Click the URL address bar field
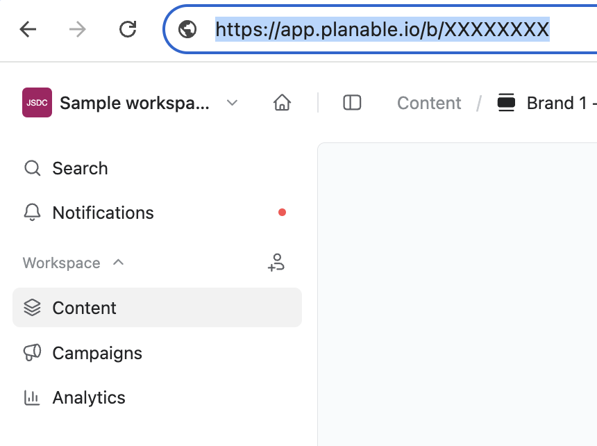Image resolution: width=597 pixels, height=446 pixels. tap(382, 30)
